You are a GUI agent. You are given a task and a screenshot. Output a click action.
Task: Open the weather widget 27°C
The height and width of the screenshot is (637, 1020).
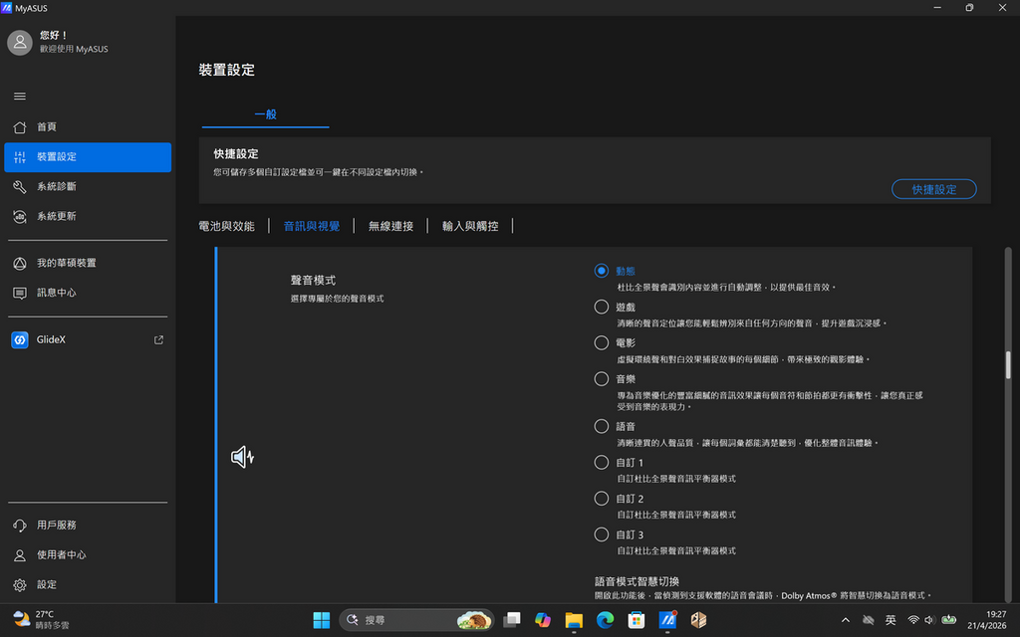coord(40,620)
